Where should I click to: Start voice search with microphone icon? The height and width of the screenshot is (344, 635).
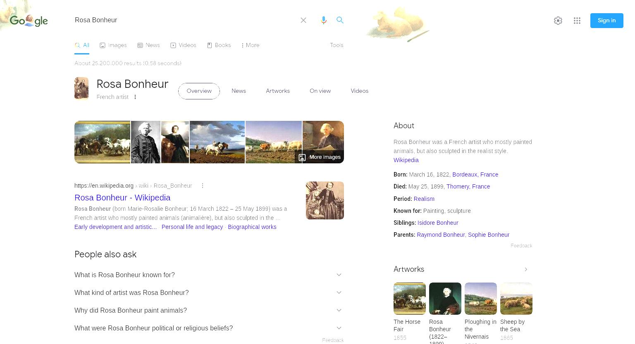tap(324, 20)
